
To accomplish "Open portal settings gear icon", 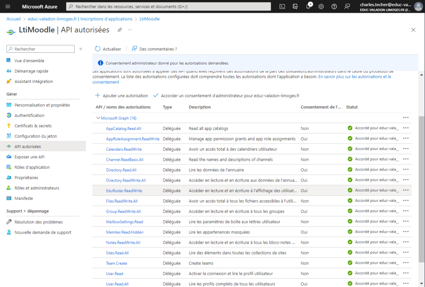I will pos(321,7).
